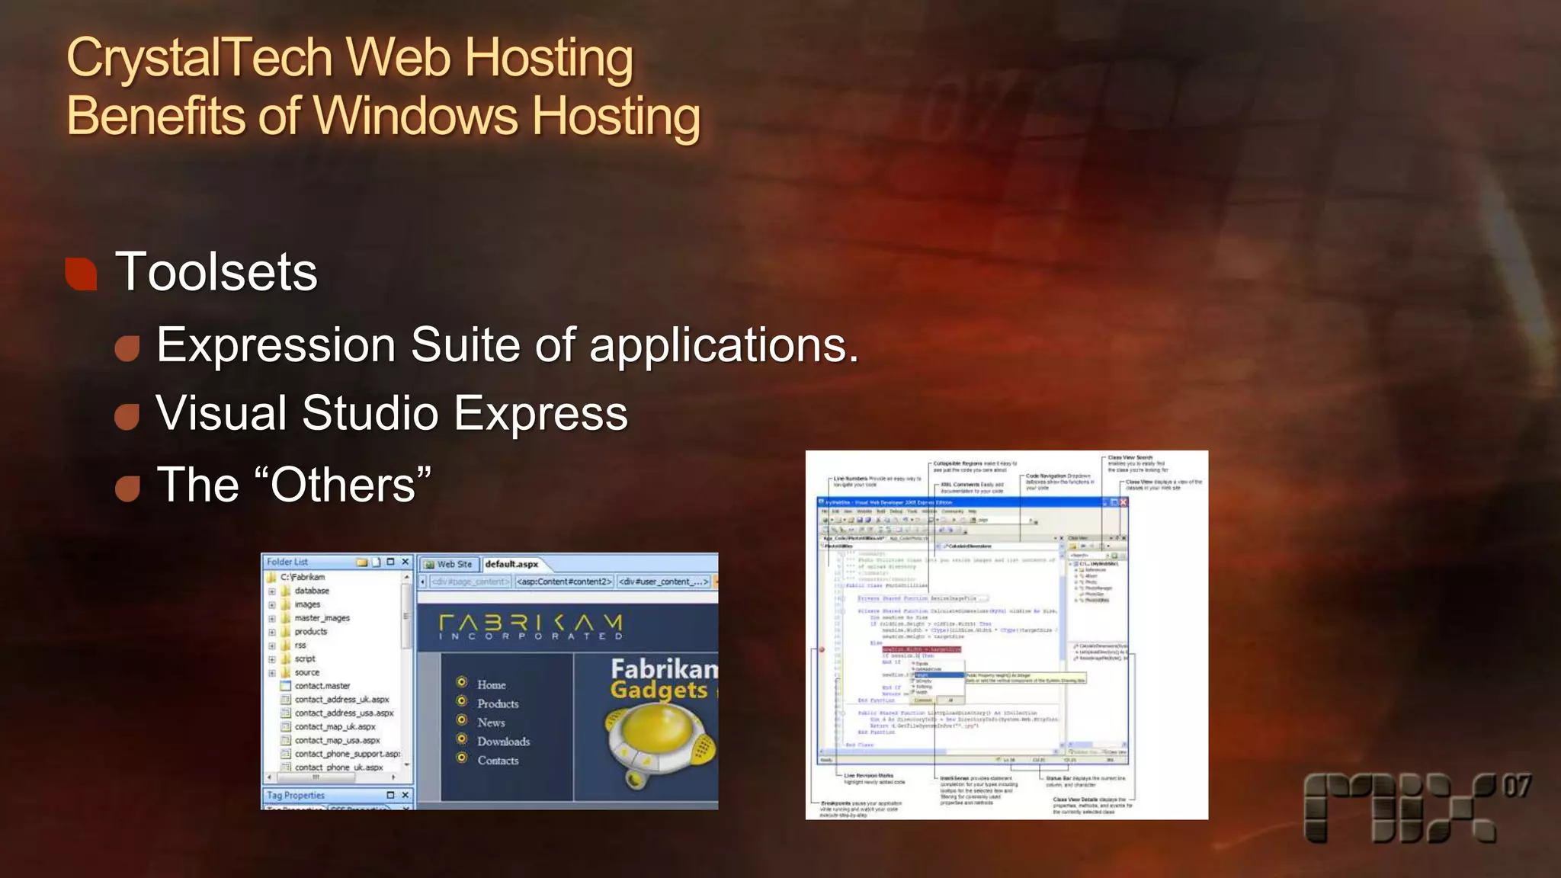
Task: Click the New Page icon in Folder List
Action: pyautogui.click(x=377, y=562)
